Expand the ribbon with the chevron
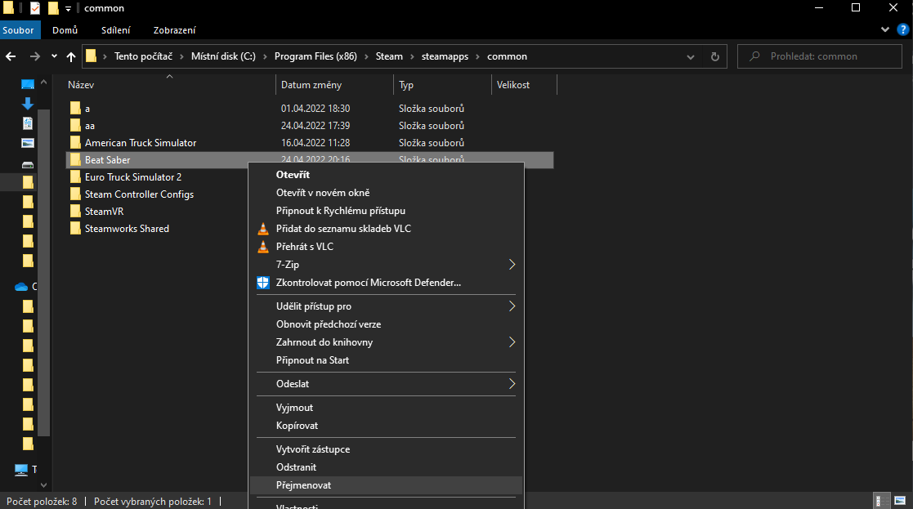913x509 pixels. 885,29
